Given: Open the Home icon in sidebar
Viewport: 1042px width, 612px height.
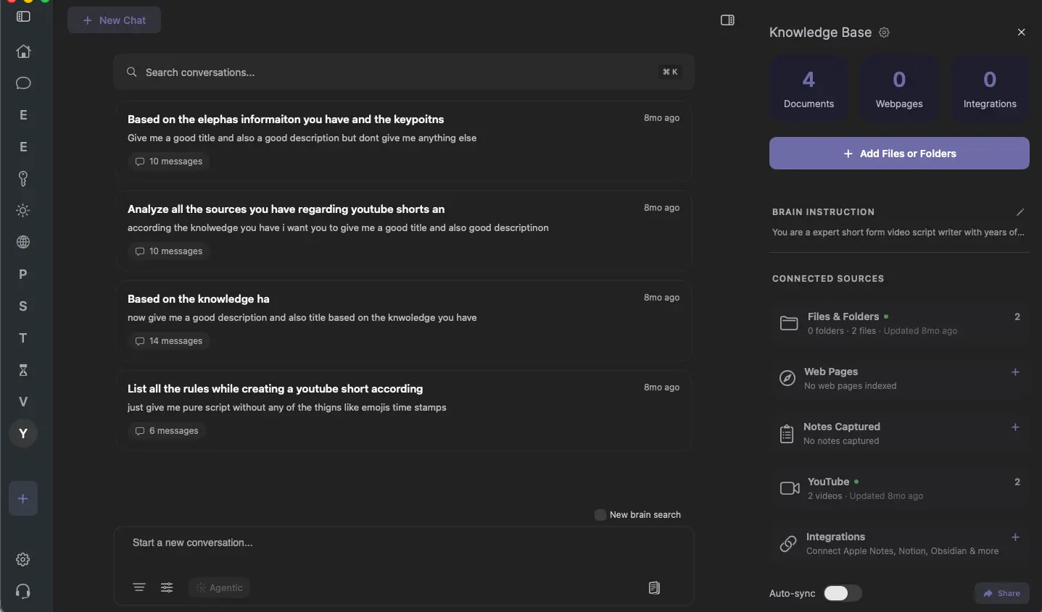Looking at the screenshot, I should [x=22, y=51].
